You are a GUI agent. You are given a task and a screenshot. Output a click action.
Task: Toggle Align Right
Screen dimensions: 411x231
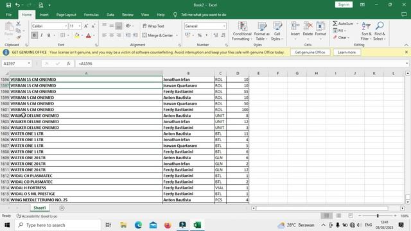coord(119,35)
